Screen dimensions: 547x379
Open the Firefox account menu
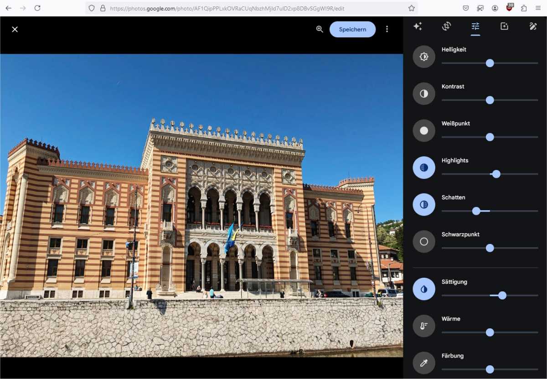click(495, 8)
